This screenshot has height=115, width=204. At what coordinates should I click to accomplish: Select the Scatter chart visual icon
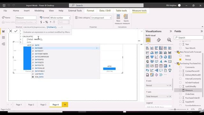pyautogui.click(x=157, y=57)
